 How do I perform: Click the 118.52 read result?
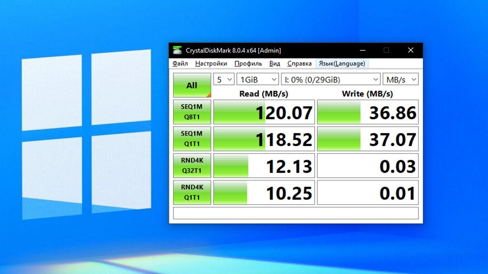[264, 139]
